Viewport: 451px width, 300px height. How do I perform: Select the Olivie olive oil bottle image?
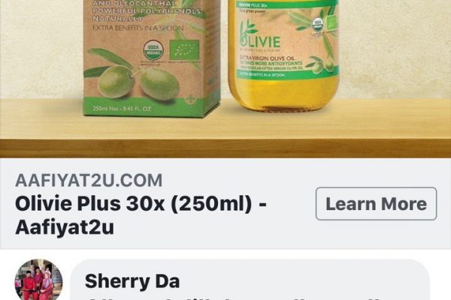coord(283,56)
